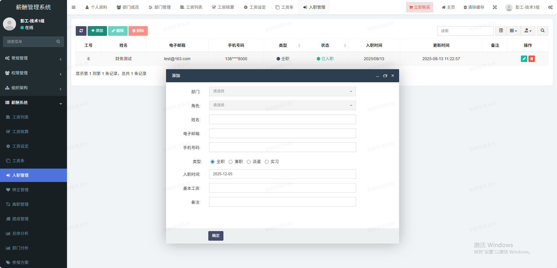
Task: Open the column visibility dropdown
Action: (x=513, y=31)
